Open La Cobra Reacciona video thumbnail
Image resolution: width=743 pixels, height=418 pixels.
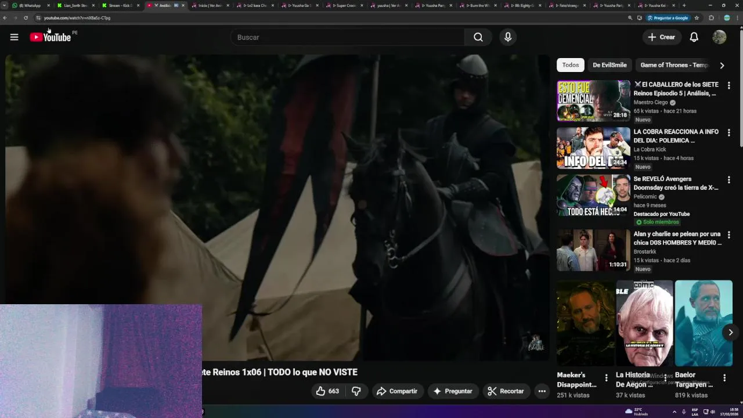[x=593, y=148]
